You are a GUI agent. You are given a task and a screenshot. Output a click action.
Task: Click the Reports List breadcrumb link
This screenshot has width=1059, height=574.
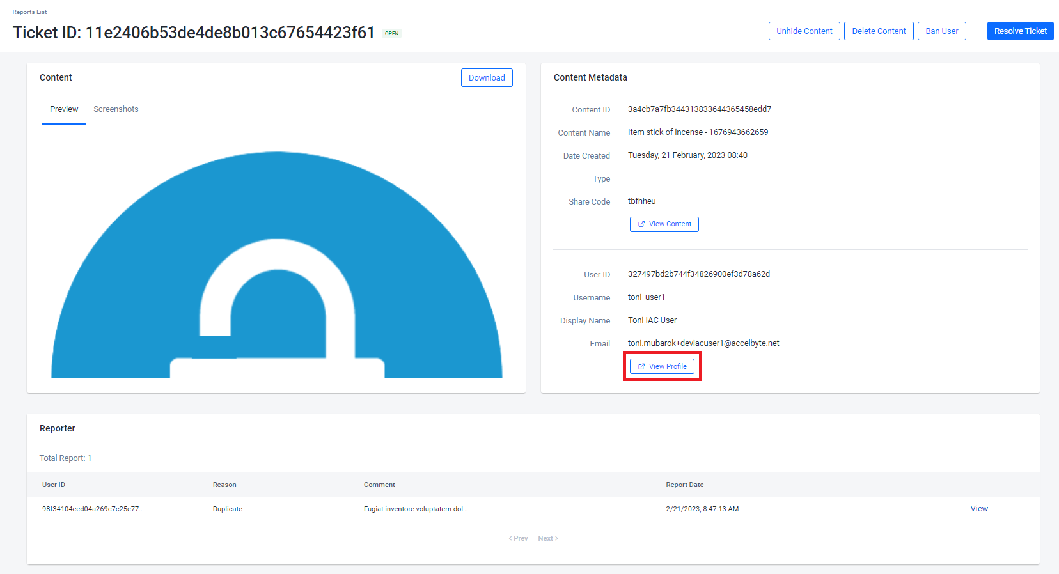tap(29, 12)
